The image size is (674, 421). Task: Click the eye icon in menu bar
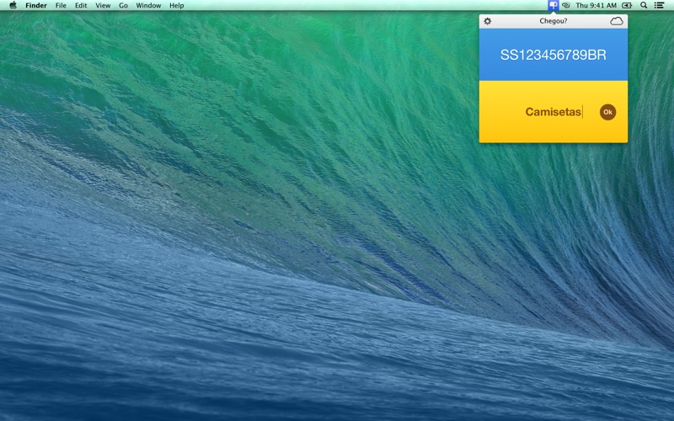566,5
